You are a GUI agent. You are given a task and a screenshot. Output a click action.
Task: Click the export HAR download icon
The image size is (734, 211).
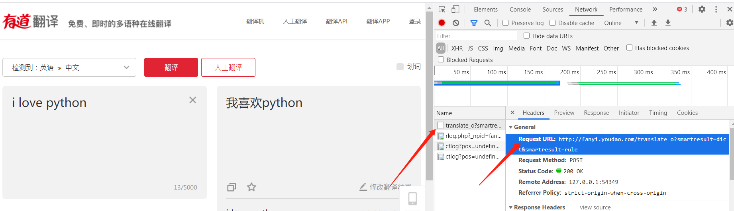668,23
